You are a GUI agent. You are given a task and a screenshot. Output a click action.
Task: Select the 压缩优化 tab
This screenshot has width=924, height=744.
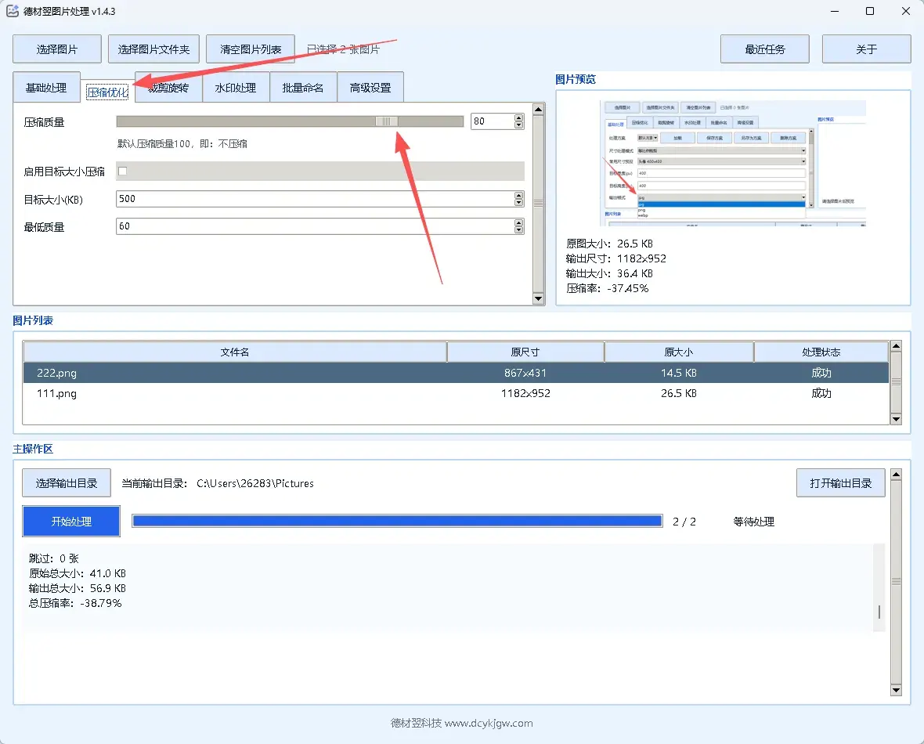coord(107,92)
